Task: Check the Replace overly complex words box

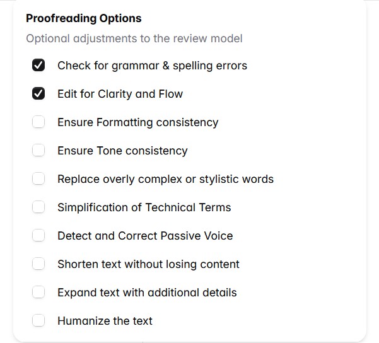Action: 38,179
